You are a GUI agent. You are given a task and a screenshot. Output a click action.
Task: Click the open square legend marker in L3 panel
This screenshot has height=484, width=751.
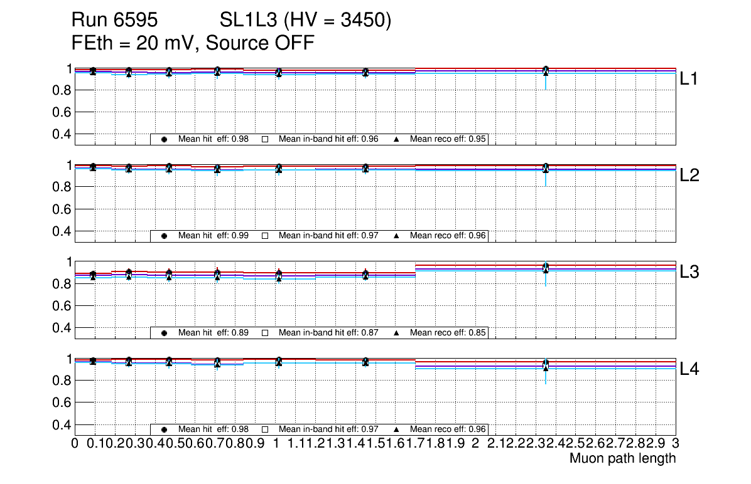coord(265,333)
